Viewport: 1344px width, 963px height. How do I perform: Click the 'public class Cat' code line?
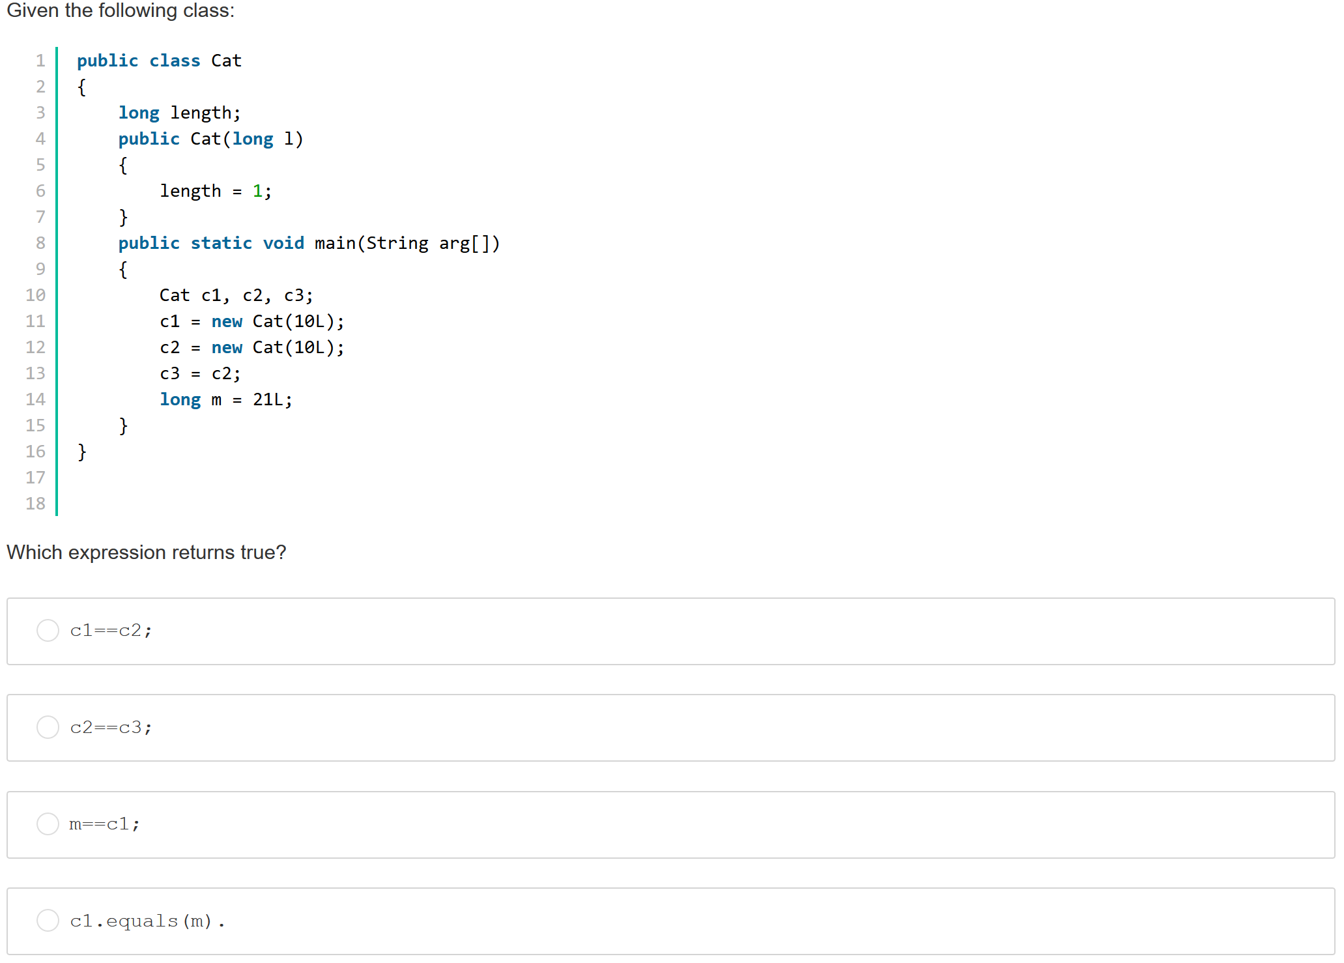click(159, 61)
